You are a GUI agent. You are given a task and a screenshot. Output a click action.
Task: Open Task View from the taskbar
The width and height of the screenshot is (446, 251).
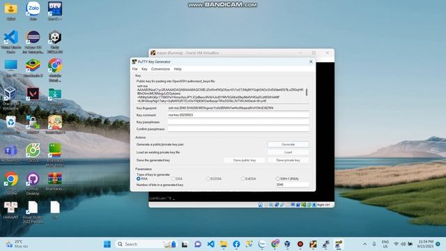pos(185,244)
